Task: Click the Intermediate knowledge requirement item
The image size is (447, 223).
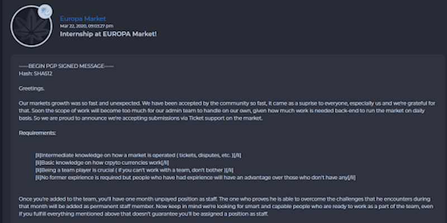Action: tap(138, 156)
